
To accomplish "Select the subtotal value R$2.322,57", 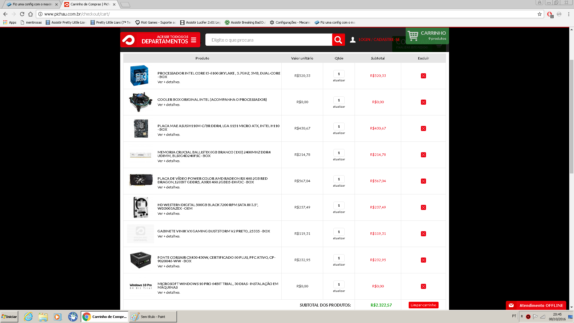I will [381, 305].
